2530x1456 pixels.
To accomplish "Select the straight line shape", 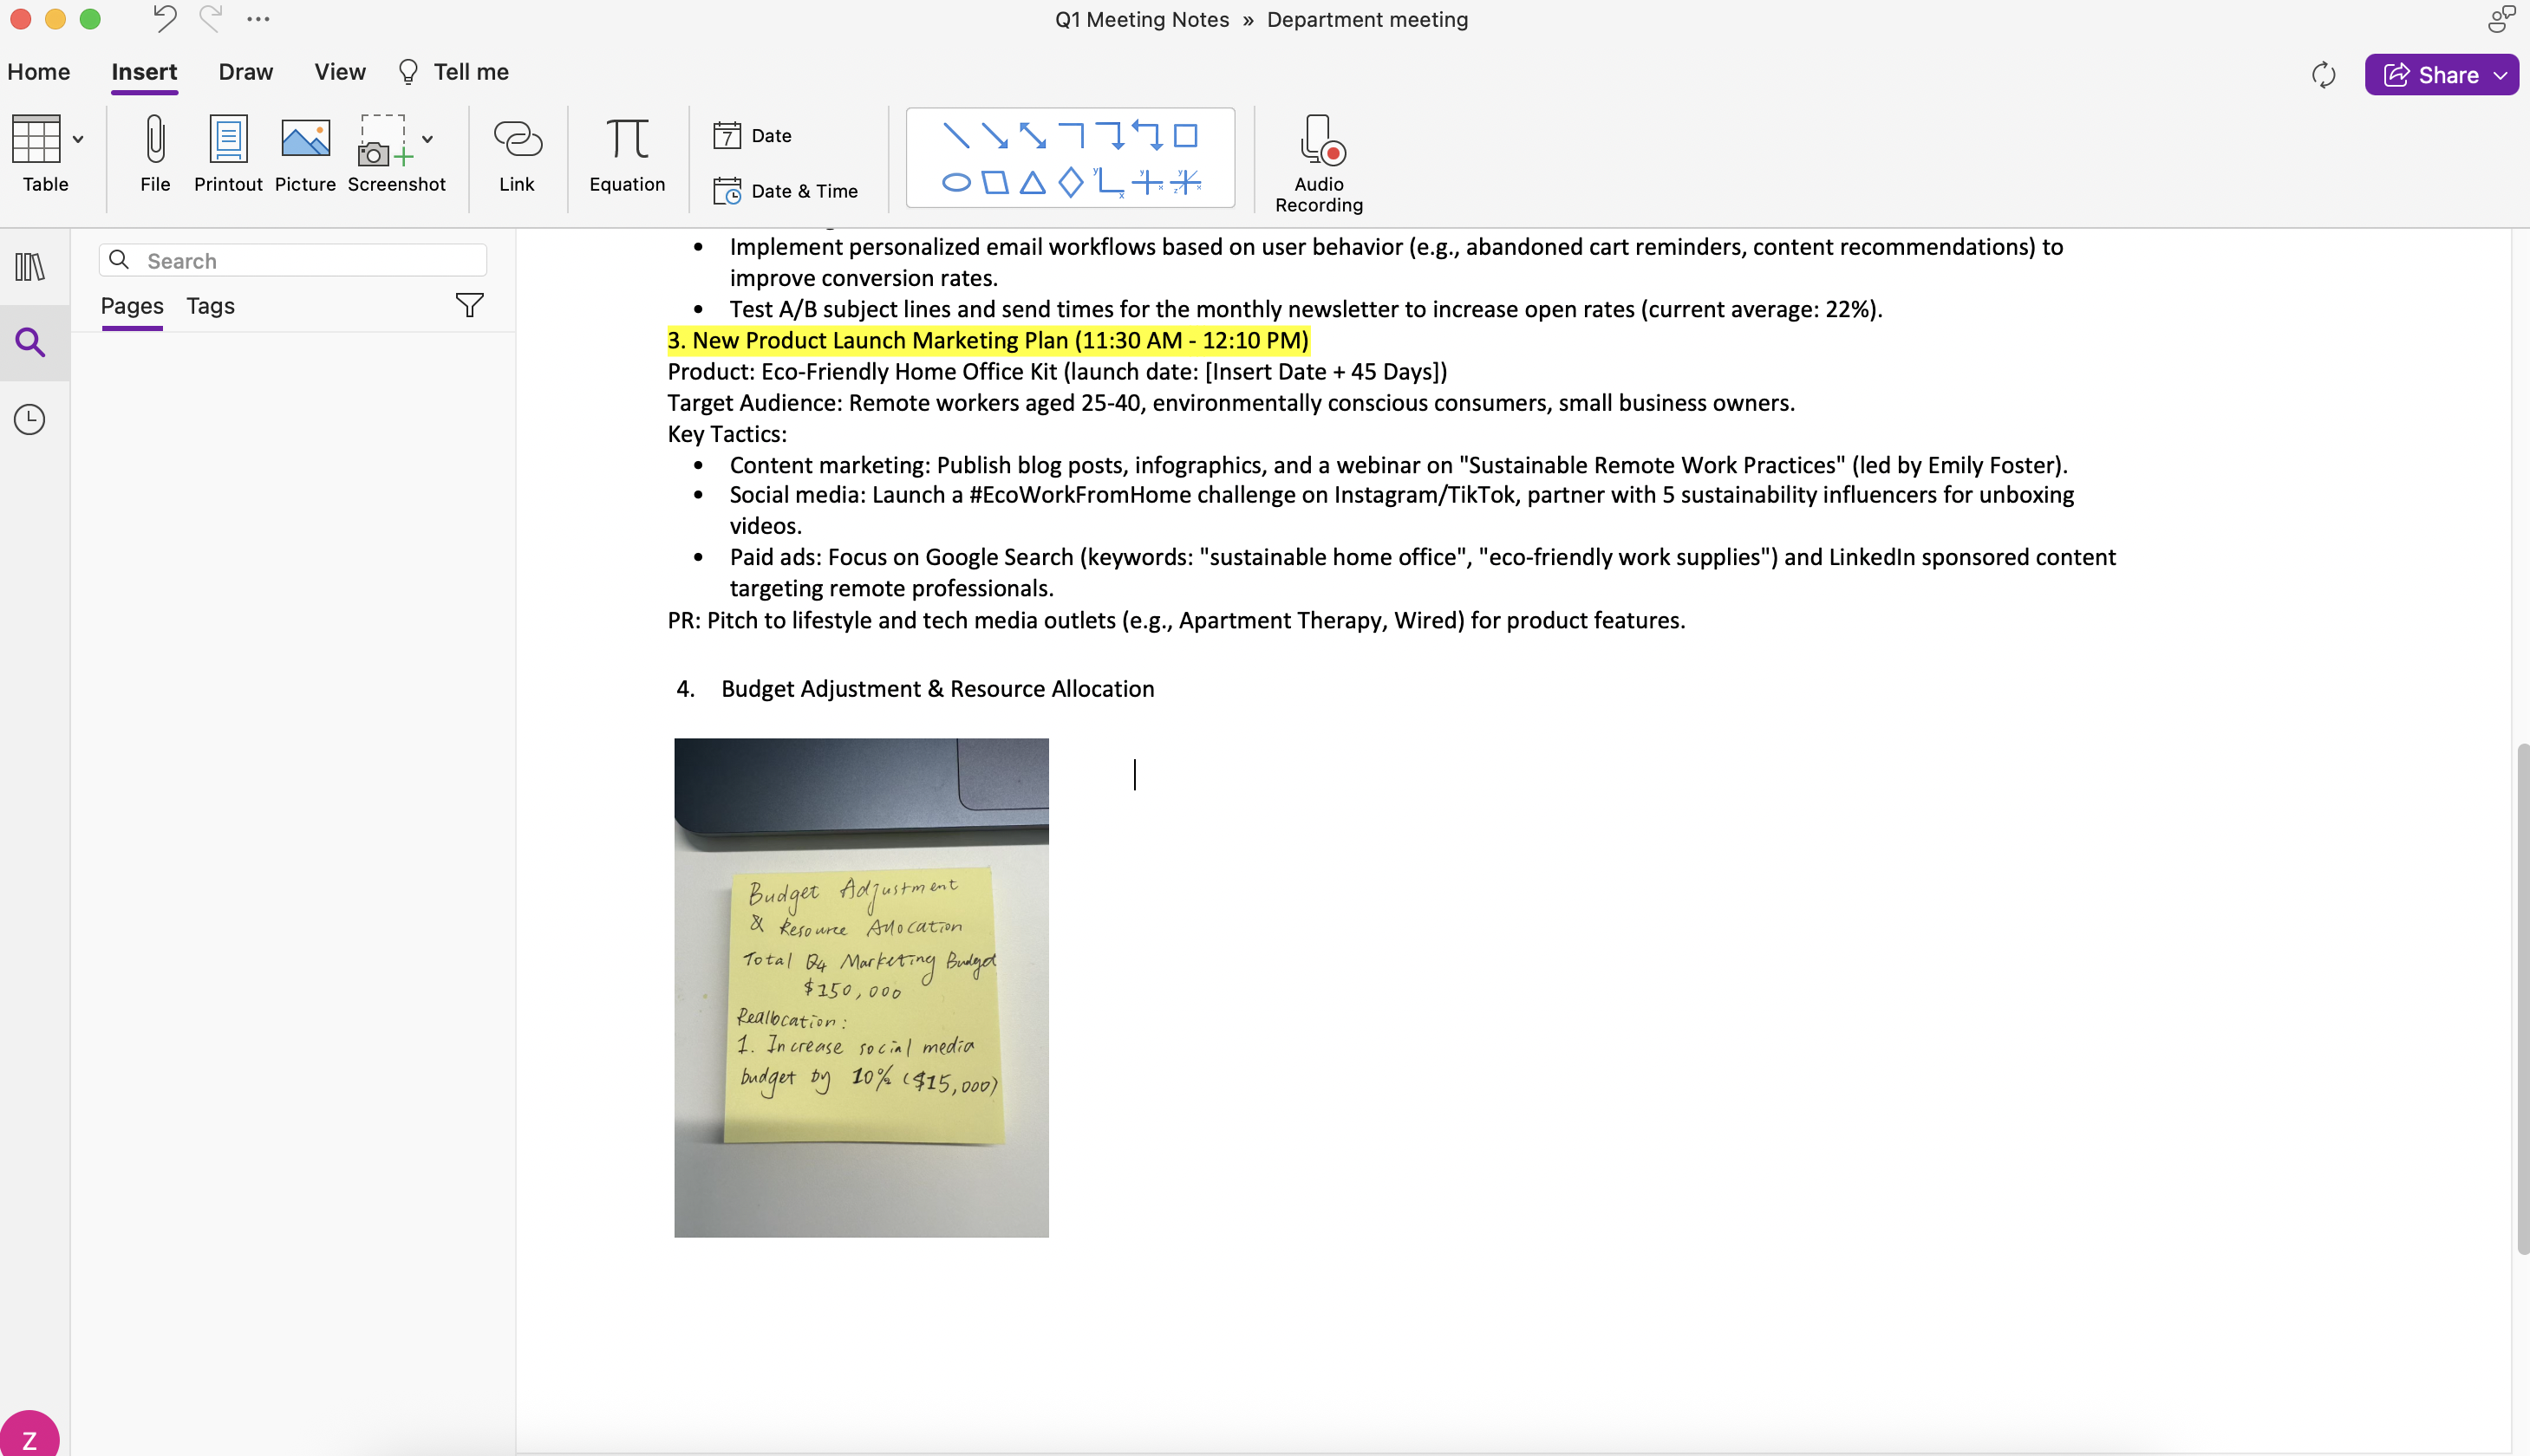I will pyautogui.click(x=956, y=135).
